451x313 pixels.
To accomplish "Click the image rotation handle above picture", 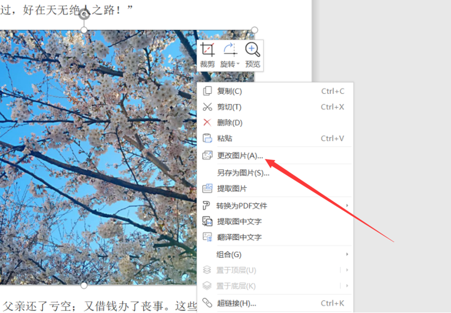I will coord(84,14).
